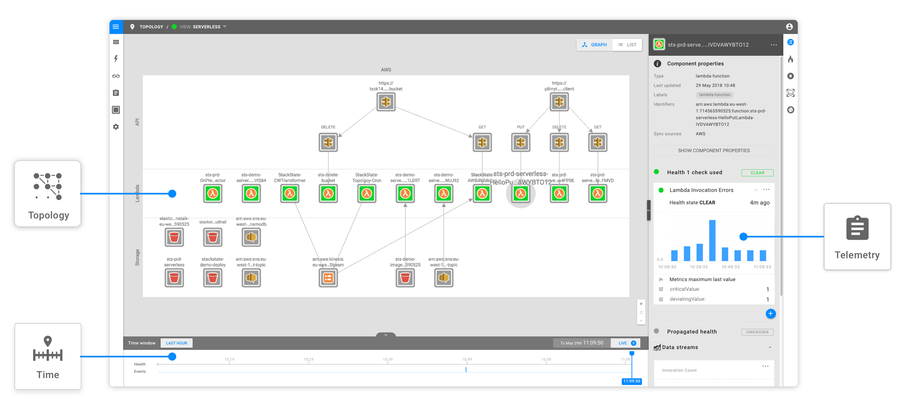Open Invocation Count stream options menu

pos(765,366)
